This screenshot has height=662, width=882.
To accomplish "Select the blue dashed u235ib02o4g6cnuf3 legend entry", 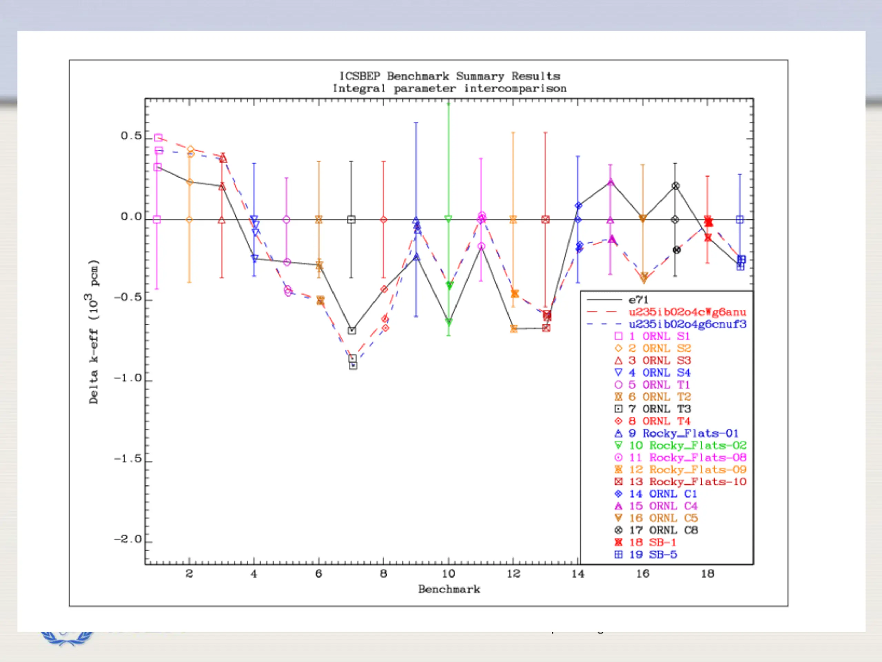I will click(x=666, y=324).
